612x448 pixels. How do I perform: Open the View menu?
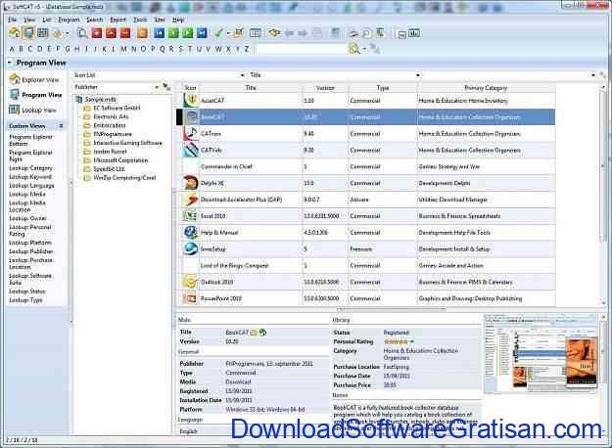pos(29,20)
